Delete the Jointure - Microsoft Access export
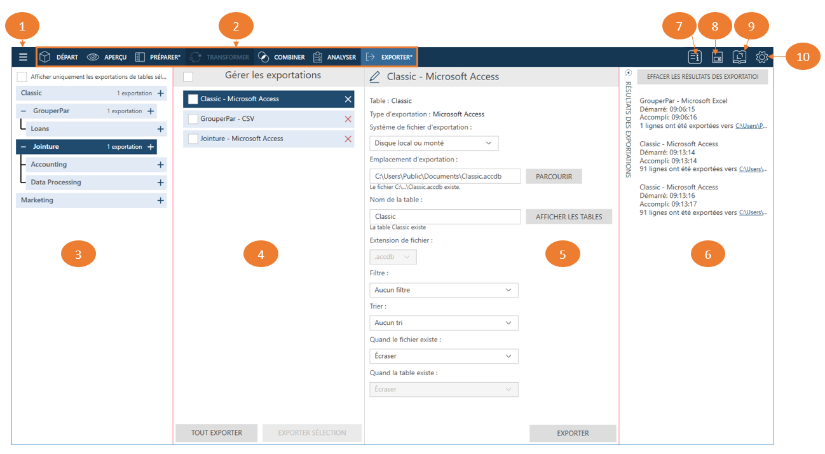This screenshot has height=454, width=825. [348, 139]
